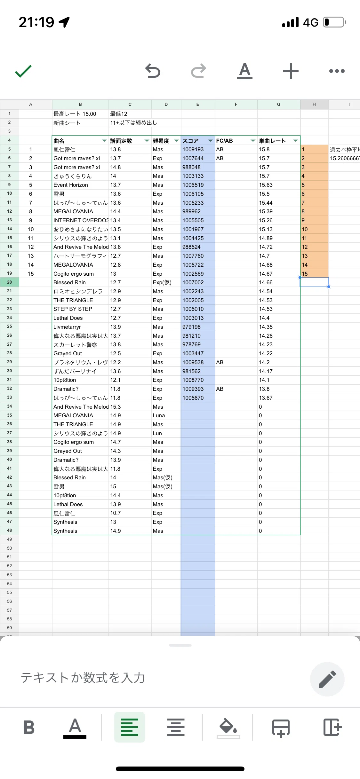
Task: Select rate cell 13.67
Action: click(x=279, y=398)
